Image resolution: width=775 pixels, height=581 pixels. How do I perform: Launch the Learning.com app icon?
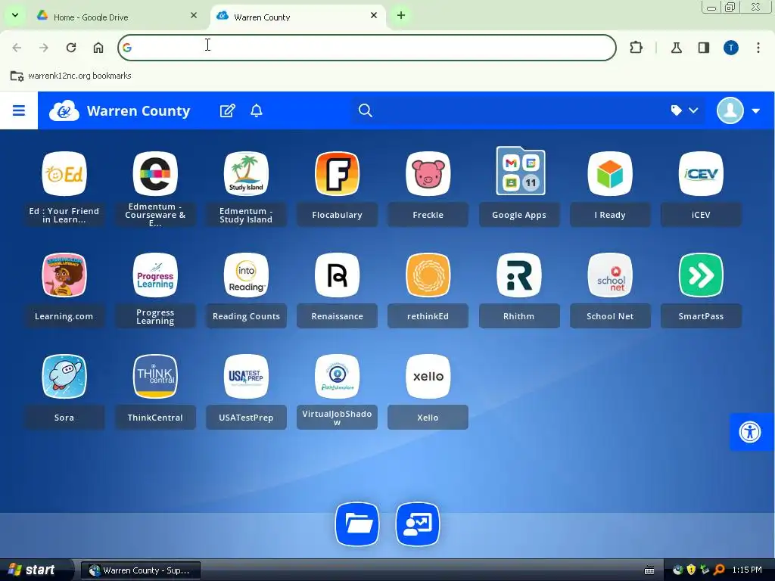coord(64,275)
